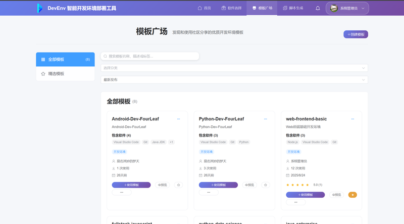Favorite the Android-Dev-FourLeaf template with star
The width and height of the screenshot is (404, 224).
click(178, 185)
